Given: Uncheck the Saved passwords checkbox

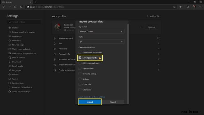Looking at the screenshot, I should (x=80, y=58).
